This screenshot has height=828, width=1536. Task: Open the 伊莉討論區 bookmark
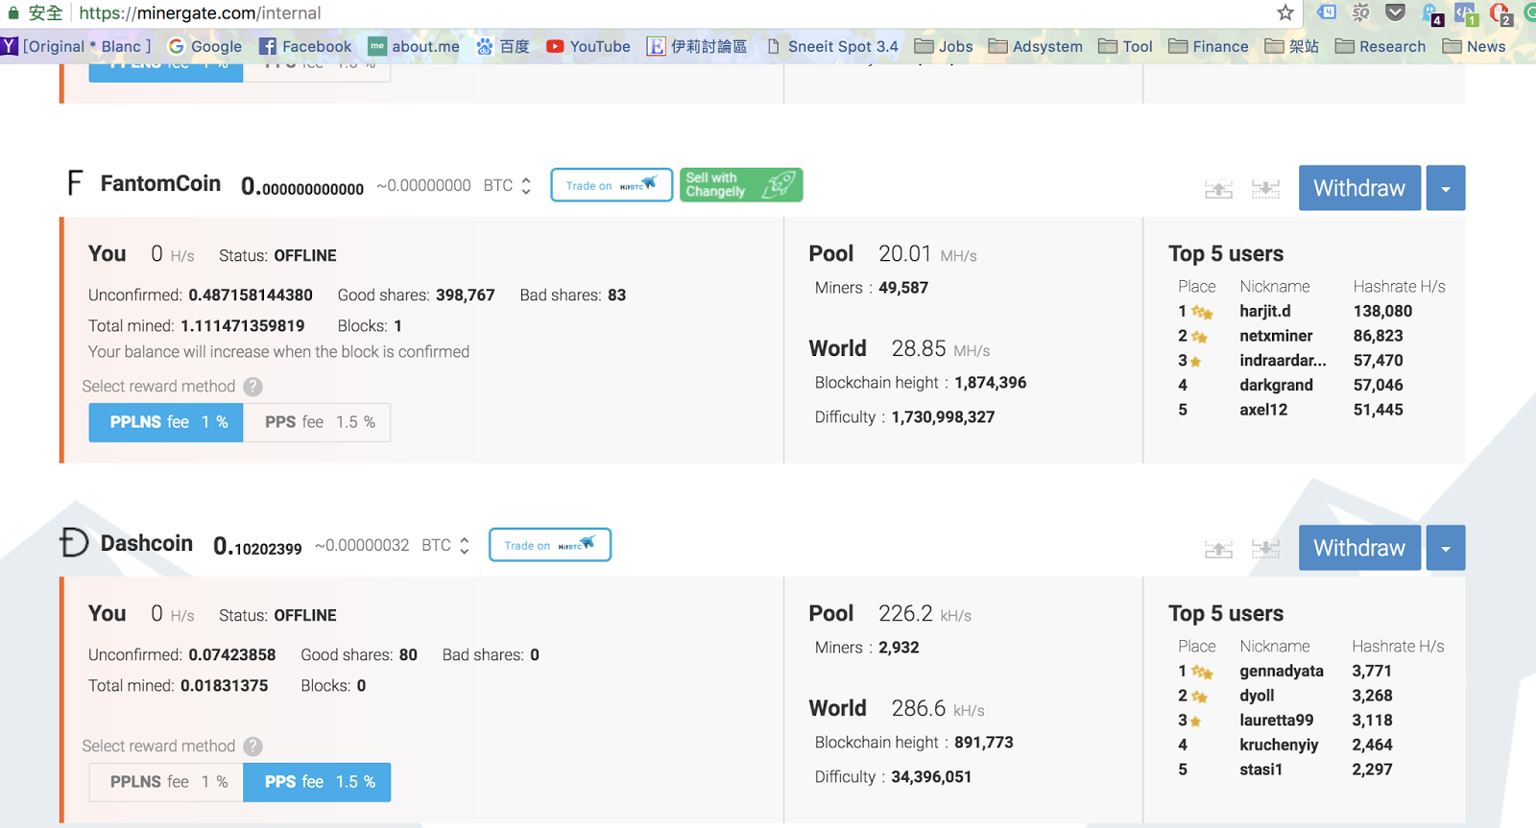[x=697, y=46]
